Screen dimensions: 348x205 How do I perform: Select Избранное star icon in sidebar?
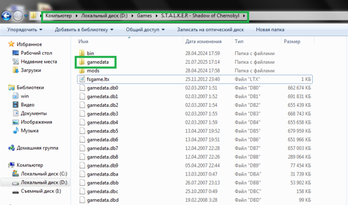(x=11, y=44)
